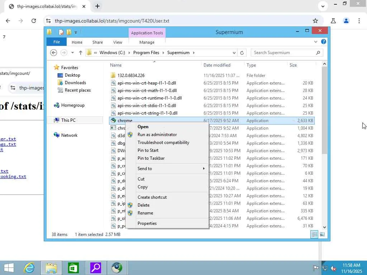Click the chrome application icon
The height and width of the screenshot is (275, 367).
point(113,120)
